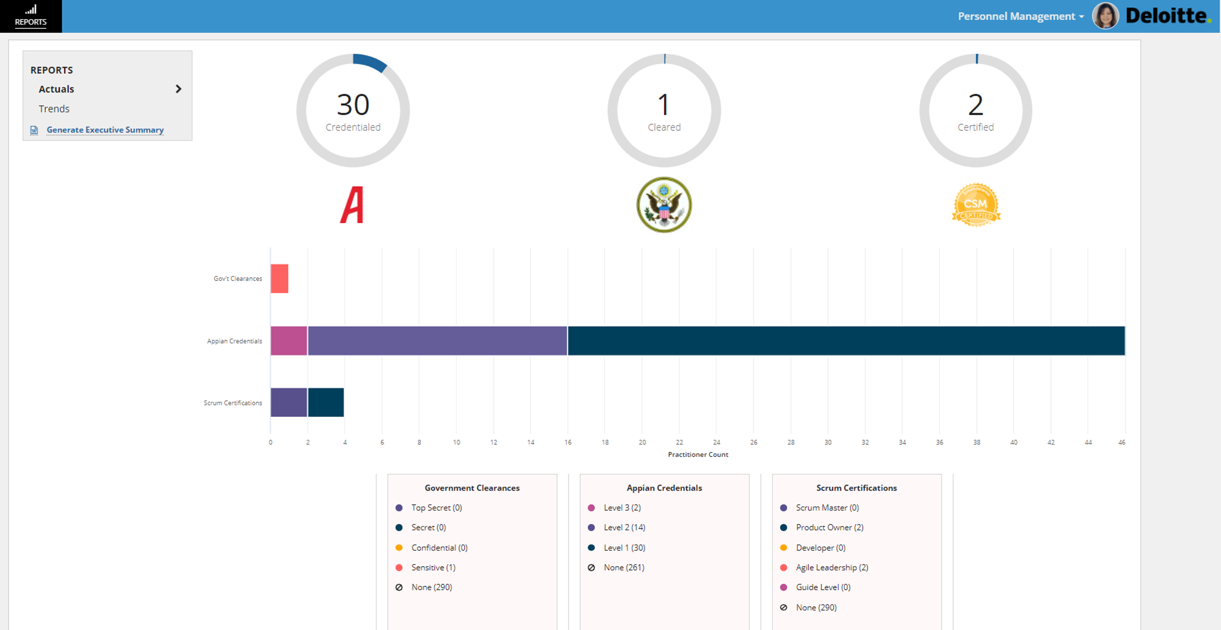1221x630 pixels.
Task: Click the 'Sensitive (1)' legend text
Action: [433, 567]
